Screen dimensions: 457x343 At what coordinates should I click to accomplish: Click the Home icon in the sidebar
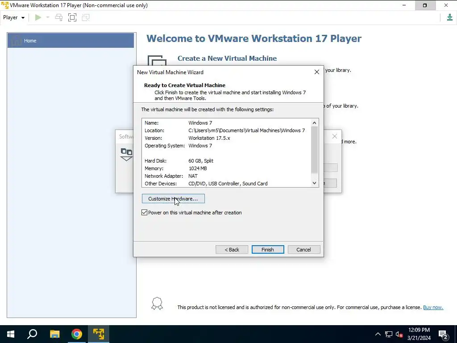pos(17,41)
